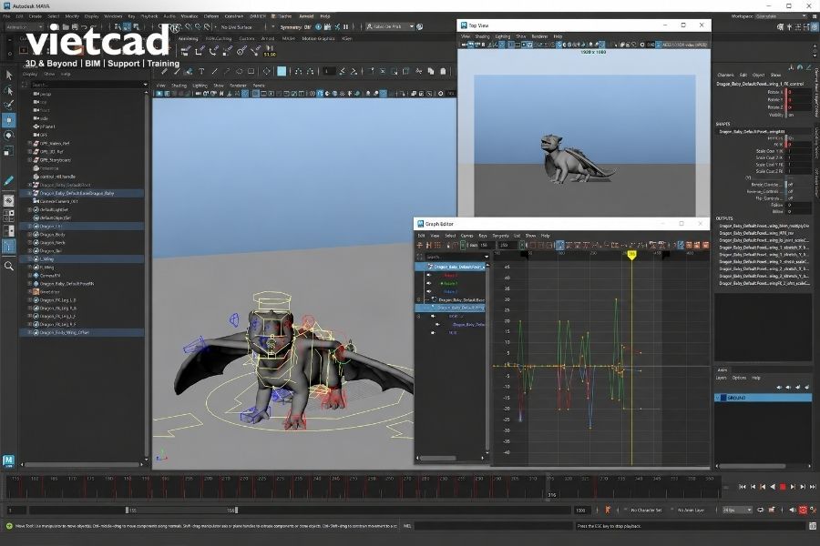The image size is (820, 546).
Task: Click the pause icon beside Symmetry
Action: pos(345,26)
